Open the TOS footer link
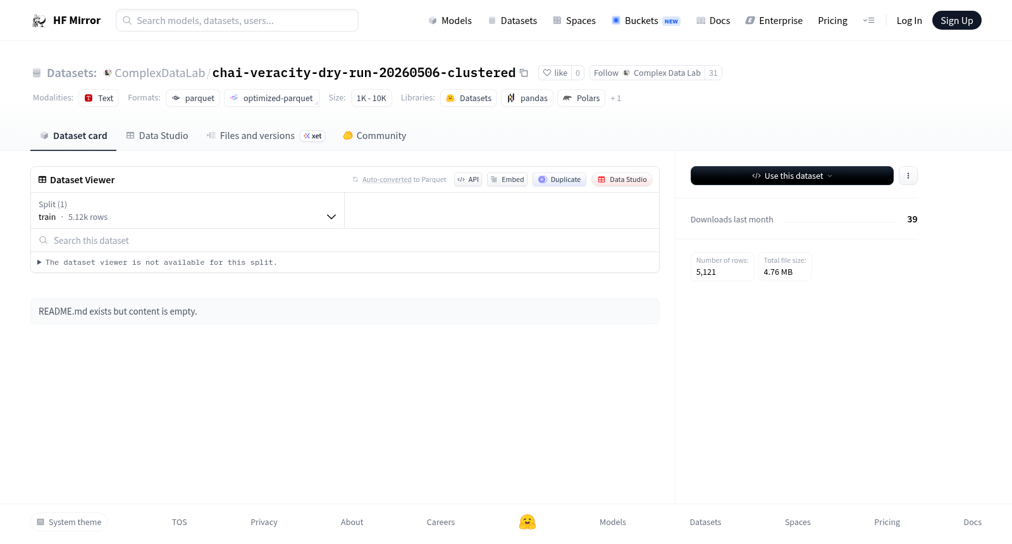The image size is (1012, 544). 180,522
